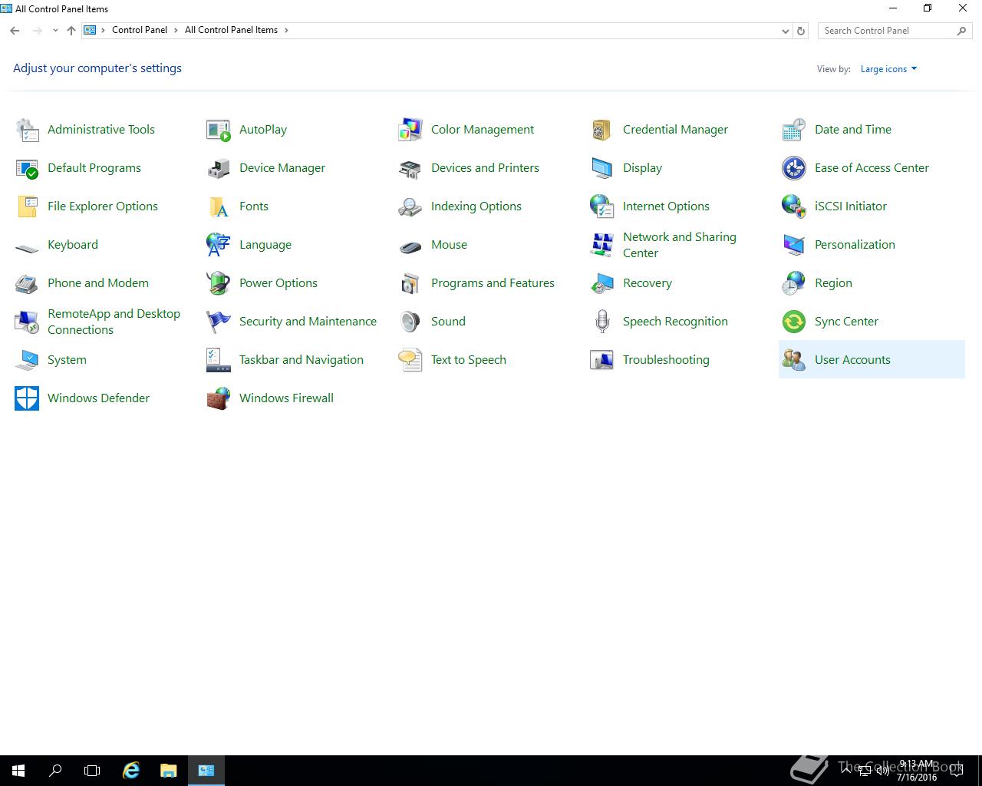Expand the chevron after Control Panel breadcrumb

pos(176,30)
